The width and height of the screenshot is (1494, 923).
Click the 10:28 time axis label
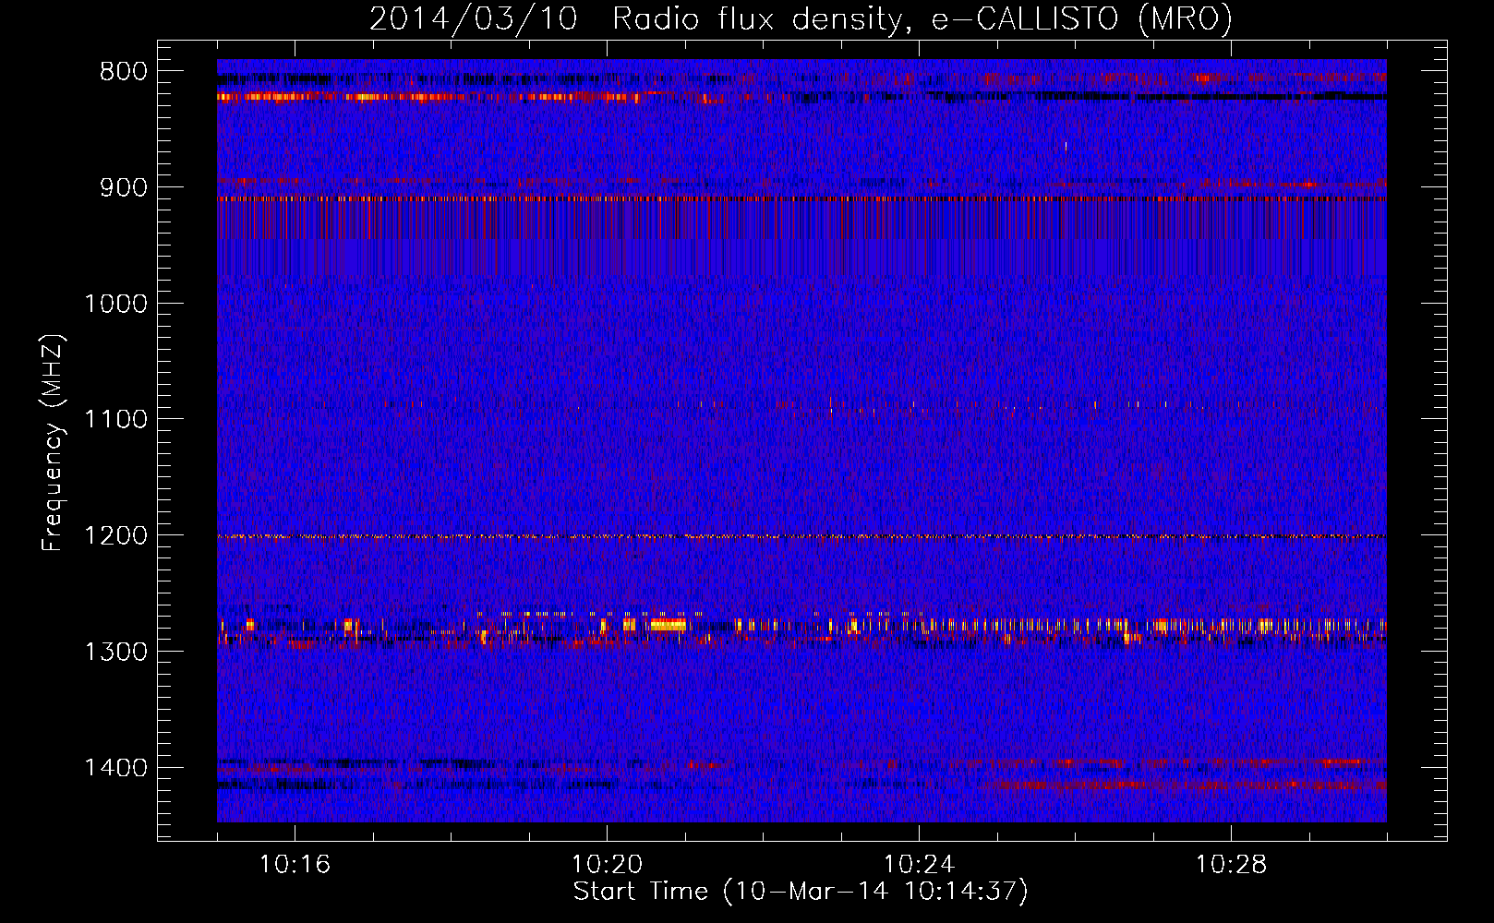click(1231, 865)
